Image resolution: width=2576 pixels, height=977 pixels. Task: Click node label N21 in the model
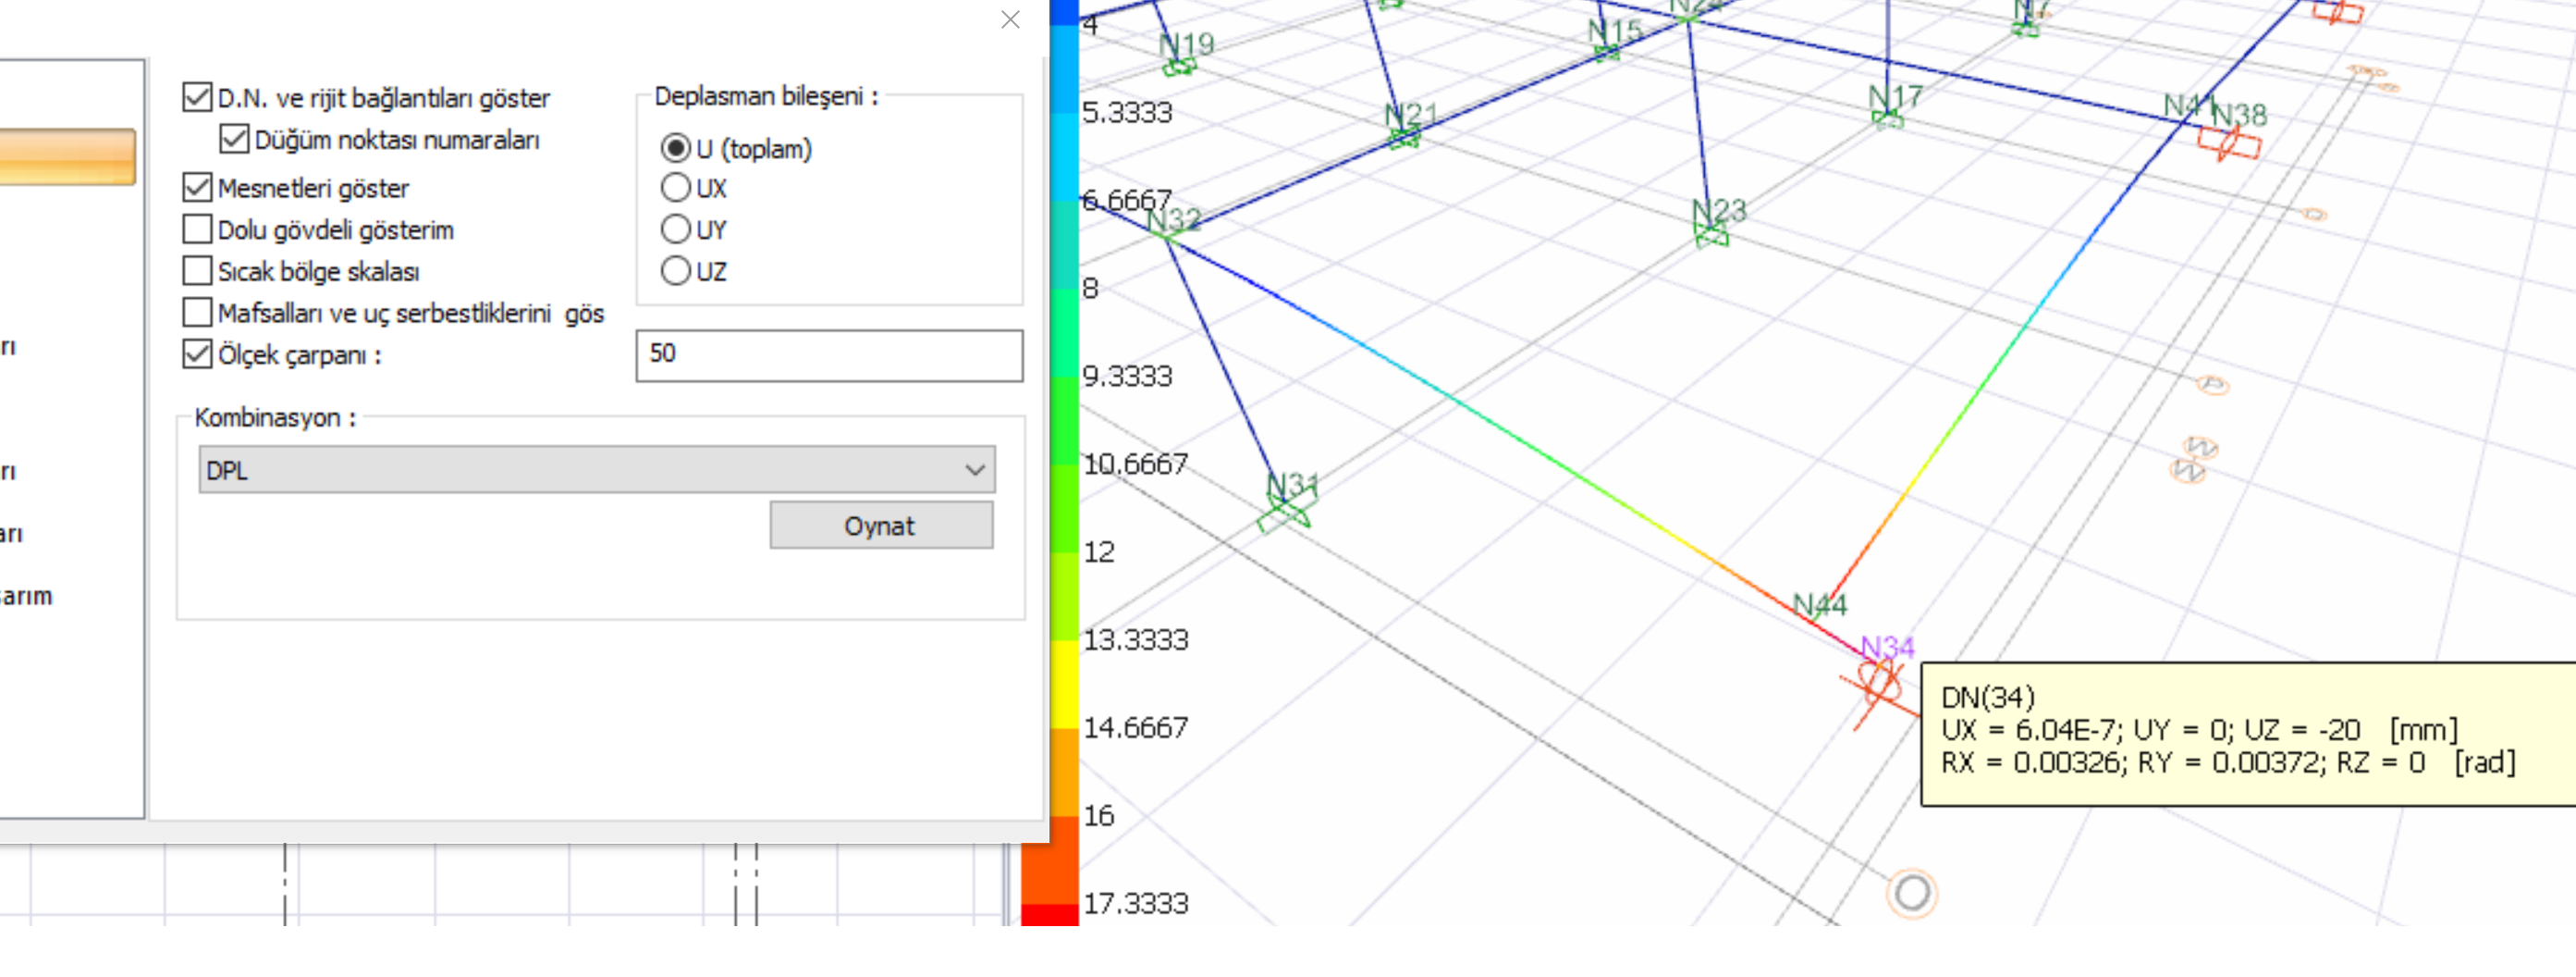pyautogui.click(x=1411, y=115)
